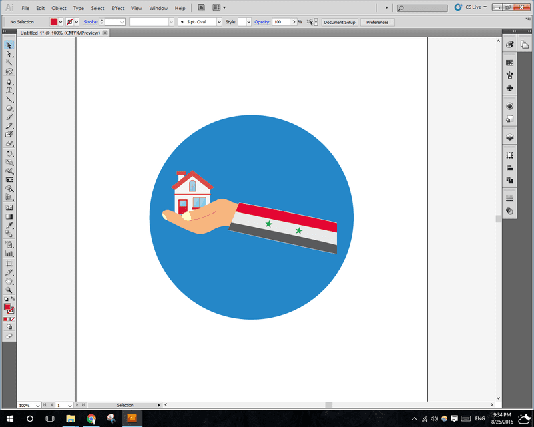Select the Rotate tool
This screenshot has height=427, width=534.
(x=9, y=153)
